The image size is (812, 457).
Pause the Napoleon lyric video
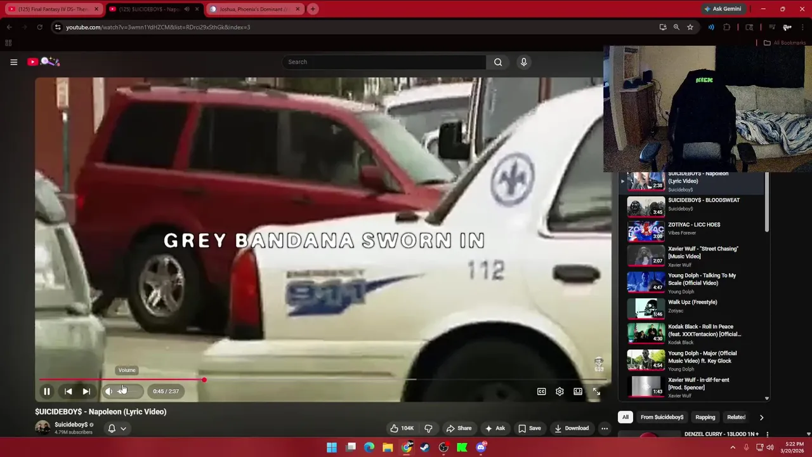pos(46,392)
